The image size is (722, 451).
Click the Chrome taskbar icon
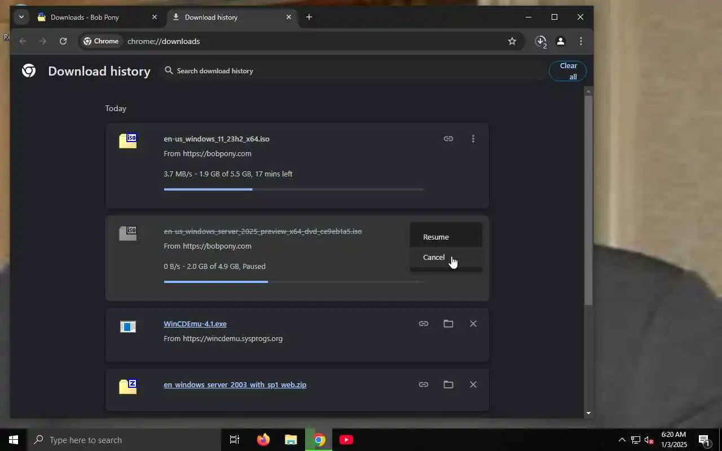319,440
